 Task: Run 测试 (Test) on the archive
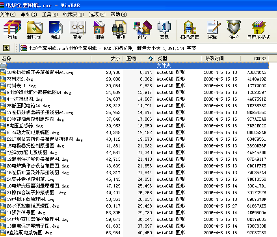click(x=56, y=30)
